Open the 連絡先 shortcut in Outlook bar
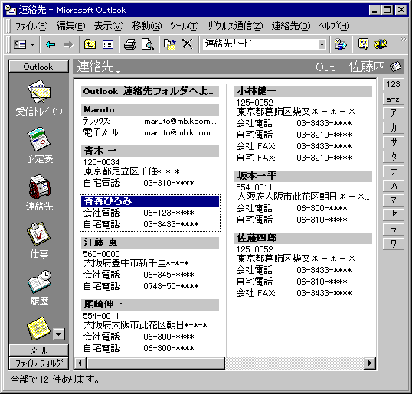412x394 pixels. [39, 187]
